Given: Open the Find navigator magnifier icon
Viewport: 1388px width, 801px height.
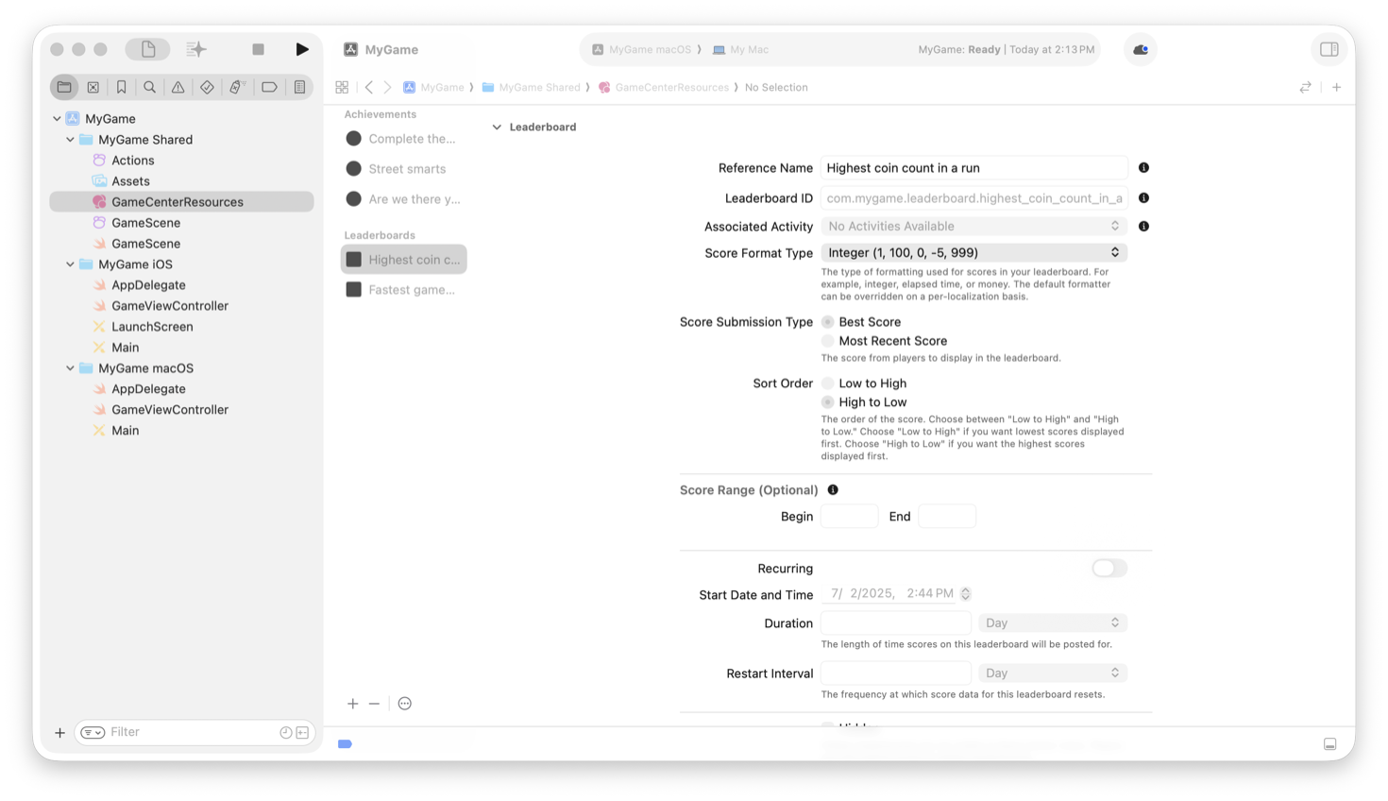Looking at the screenshot, I should click(149, 87).
